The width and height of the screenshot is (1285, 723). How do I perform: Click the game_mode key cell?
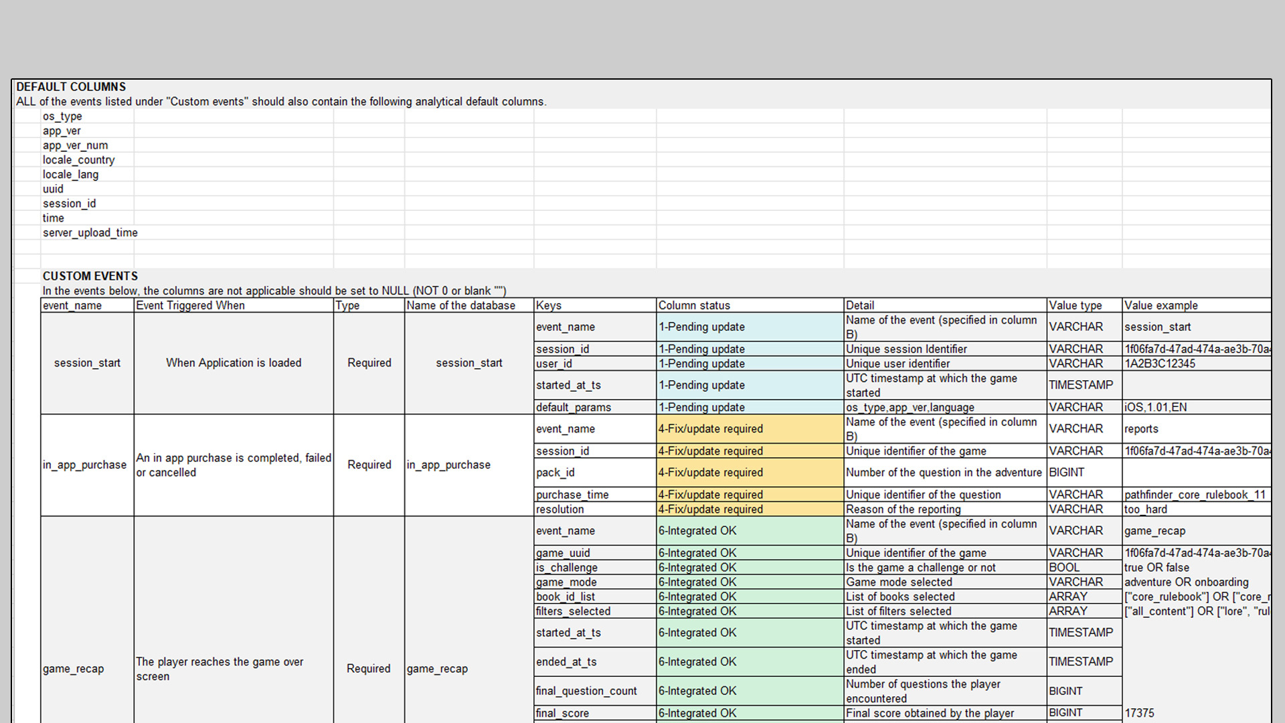click(595, 582)
